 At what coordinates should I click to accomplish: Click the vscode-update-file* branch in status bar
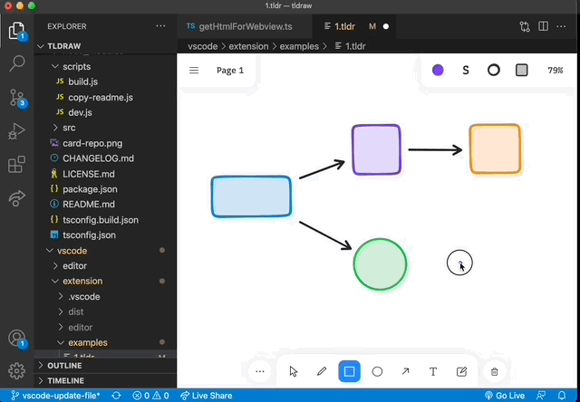coord(55,396)
